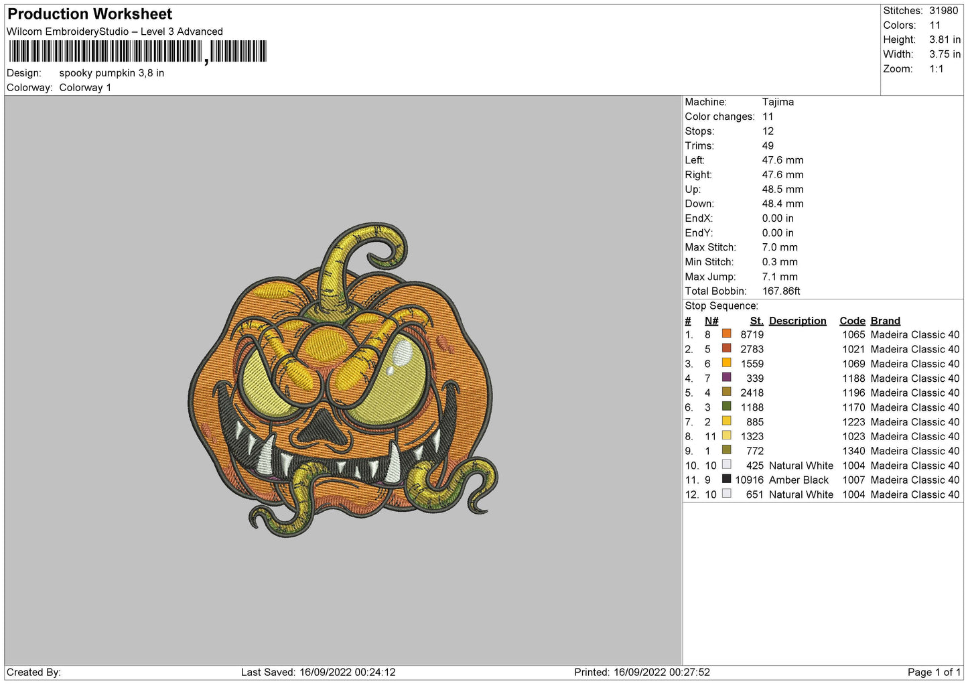This screenshot has height=684, width=968.
Task: Click the 'Description' column header
Action: pyautogui.click(x=798, y=321)
